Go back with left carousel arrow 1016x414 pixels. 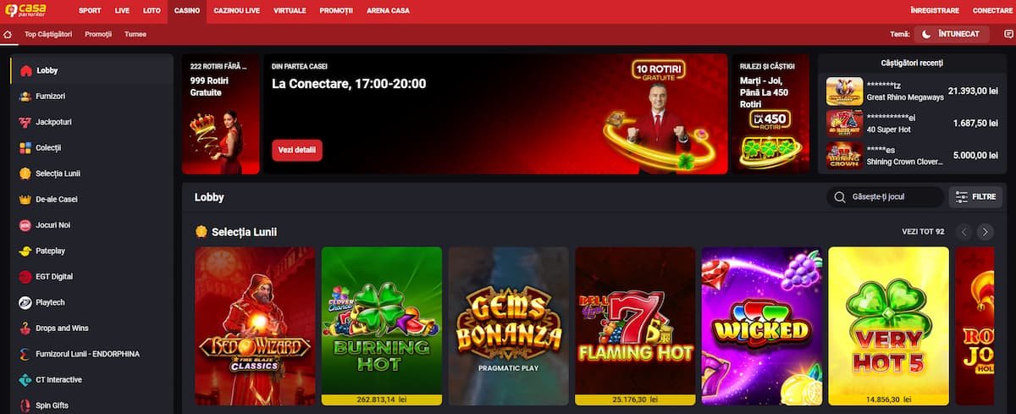click(964, 232)
